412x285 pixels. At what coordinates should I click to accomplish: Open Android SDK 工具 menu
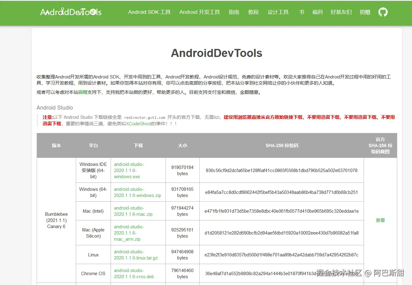click(149, 12)
